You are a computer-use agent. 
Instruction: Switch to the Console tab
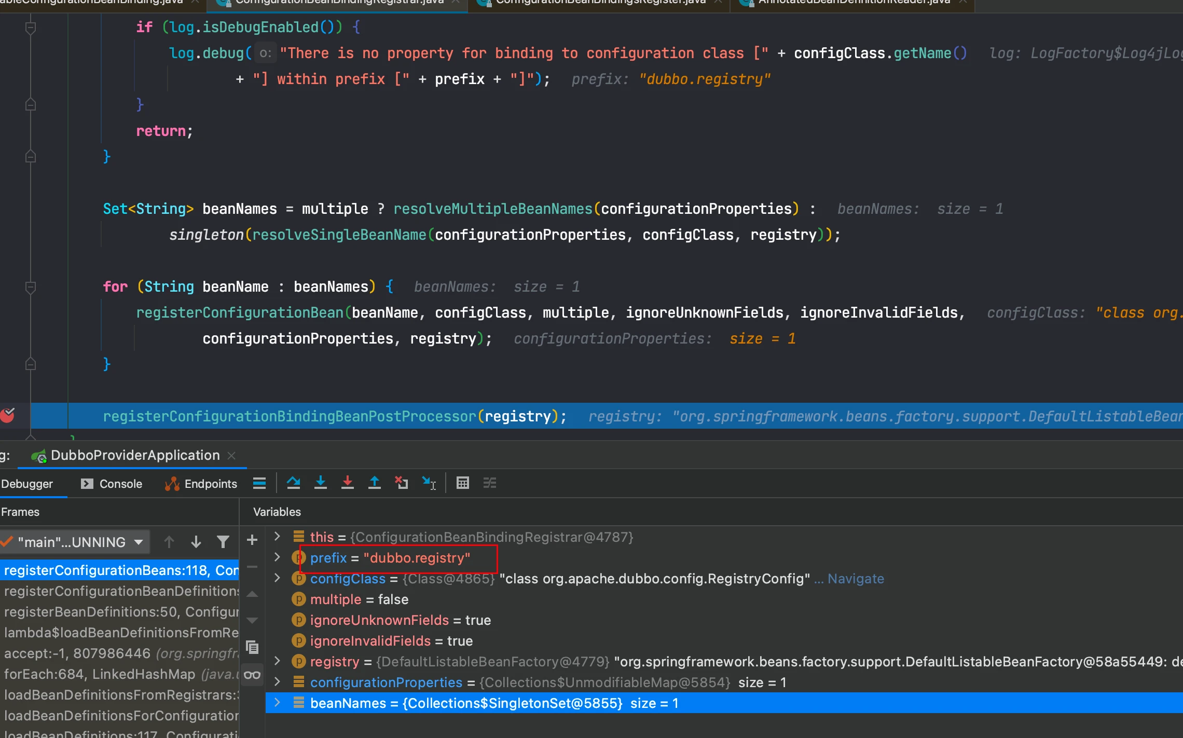click(x=112, y=484)
